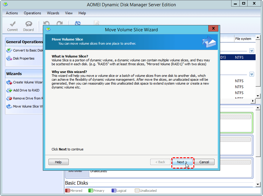Select Convert to Basic Disk operation
263x196 pixels.
pyautogui.click(x=28, y=50)
